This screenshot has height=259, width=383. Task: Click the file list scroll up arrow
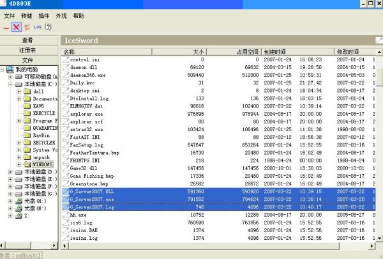point(379,52)
